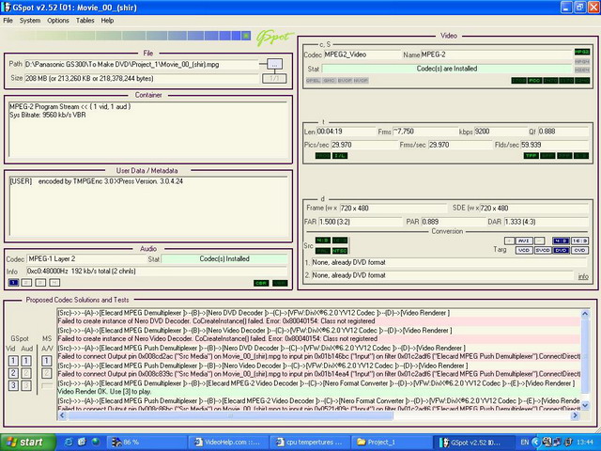Select AVI target format button
Screen dimensions: 601x451
(524, 241)
